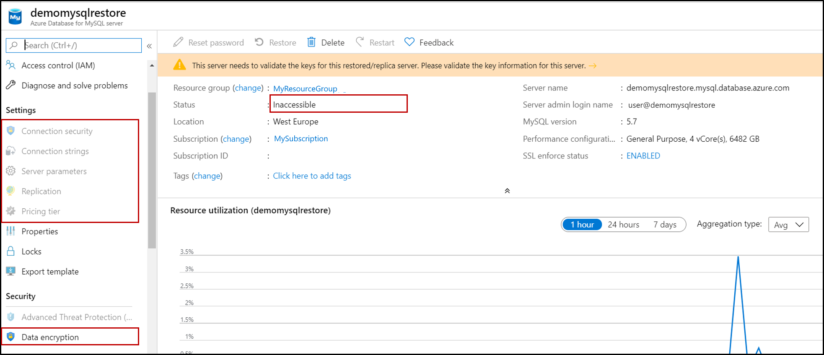Click the Access control people icon

click(x=10, y=65)
